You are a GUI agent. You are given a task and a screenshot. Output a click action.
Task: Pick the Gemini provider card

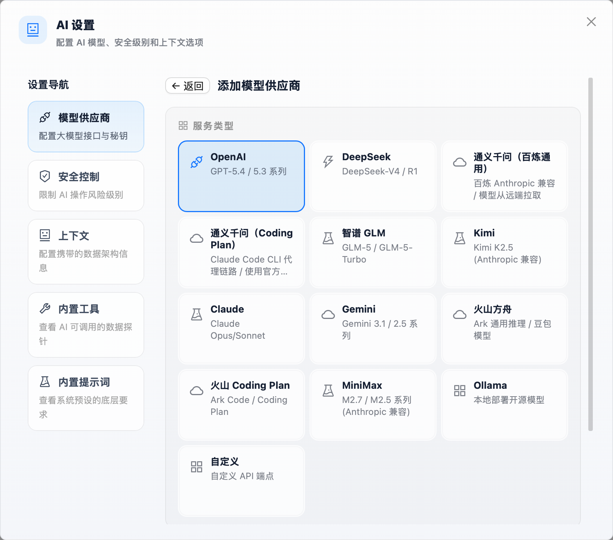(373, 329)
